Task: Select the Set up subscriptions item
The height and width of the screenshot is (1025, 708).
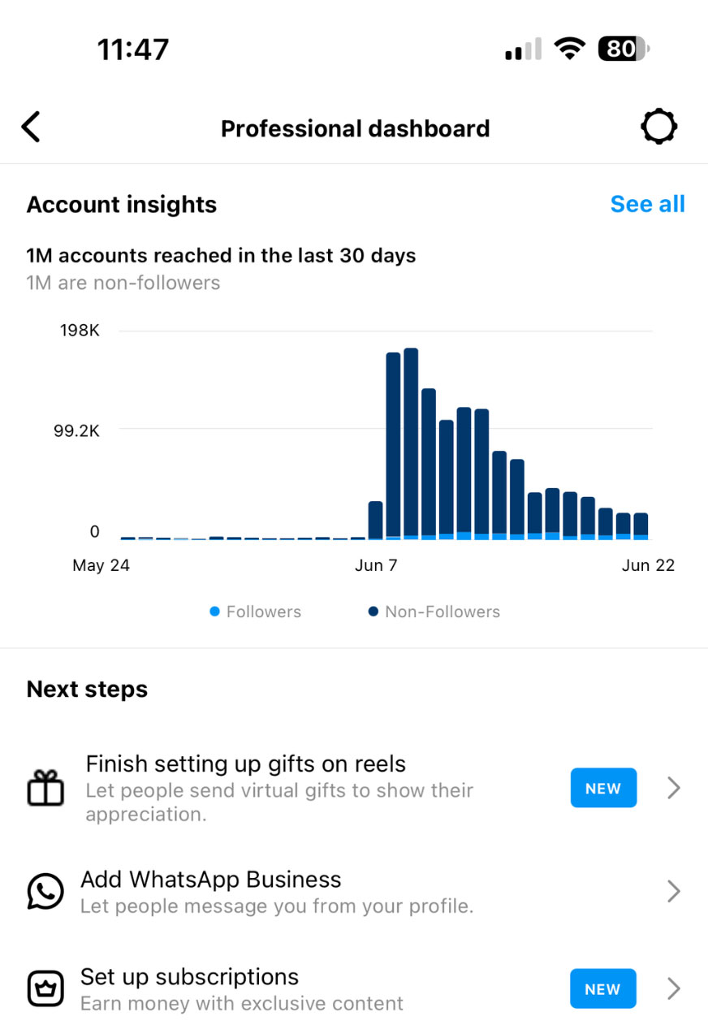Action: click(189, 977)
